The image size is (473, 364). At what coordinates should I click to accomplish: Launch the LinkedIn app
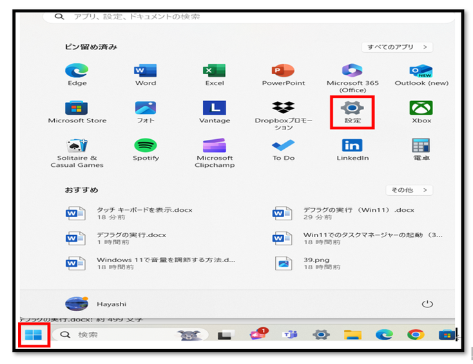(x=352, y=149)
